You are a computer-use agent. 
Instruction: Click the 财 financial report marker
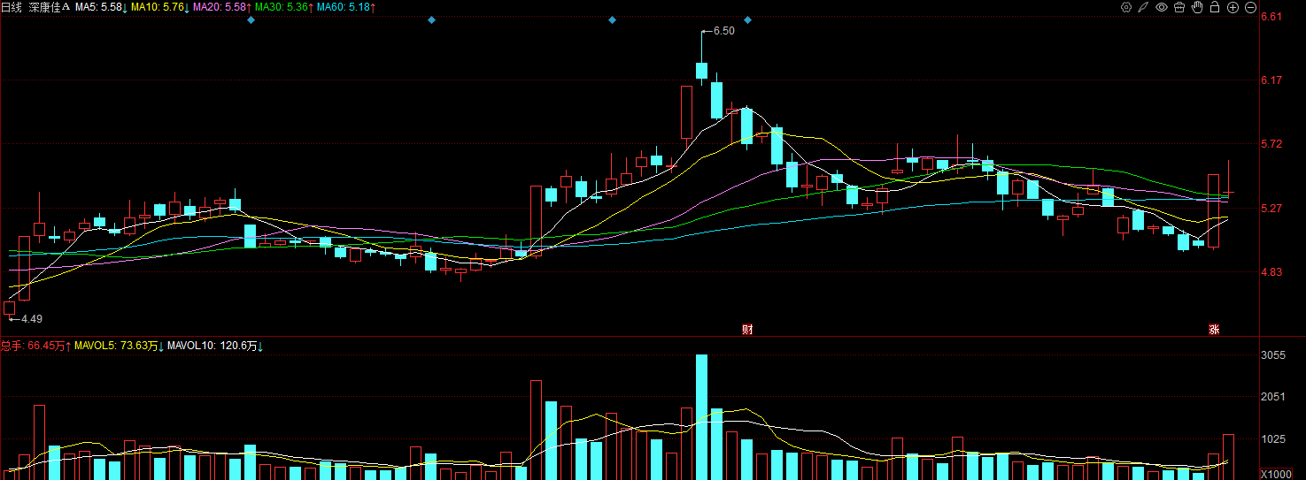pyautogui.click(x=747, y=330)
